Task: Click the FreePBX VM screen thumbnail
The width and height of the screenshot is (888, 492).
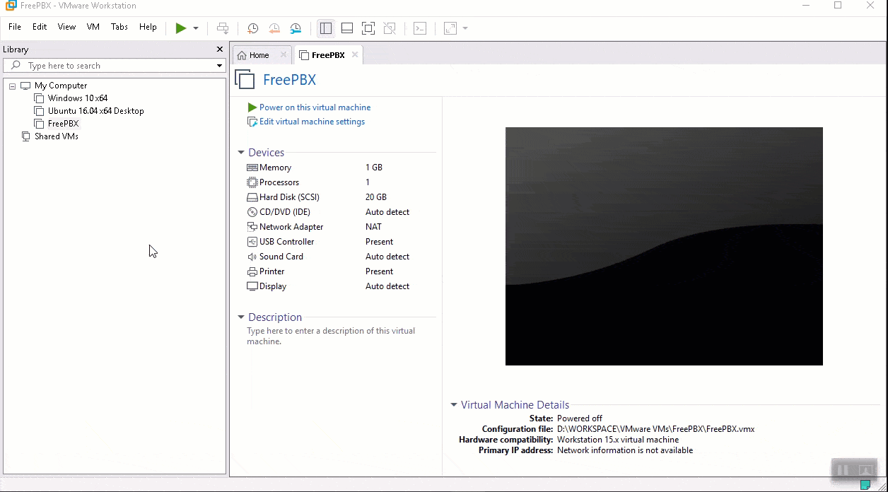Action: [x=664, y=246]
